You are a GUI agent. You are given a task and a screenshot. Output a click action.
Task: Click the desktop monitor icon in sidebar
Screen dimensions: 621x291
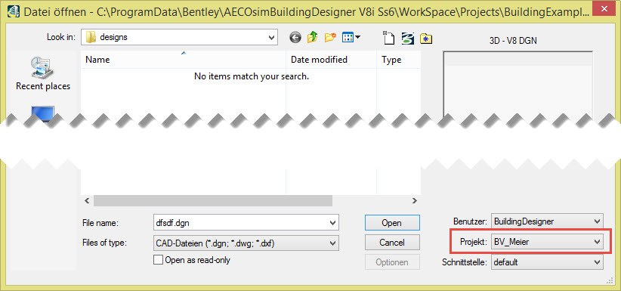coord(43,115)
